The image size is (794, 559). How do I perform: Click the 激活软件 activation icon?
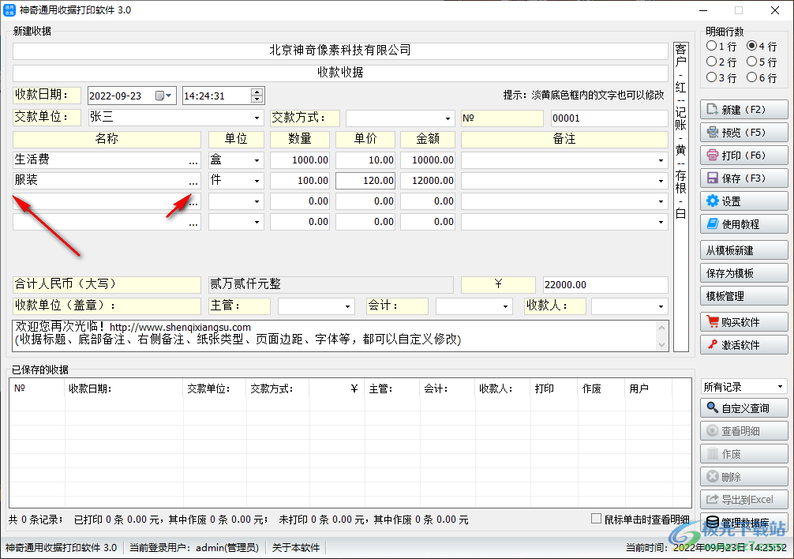coord(743,344)
